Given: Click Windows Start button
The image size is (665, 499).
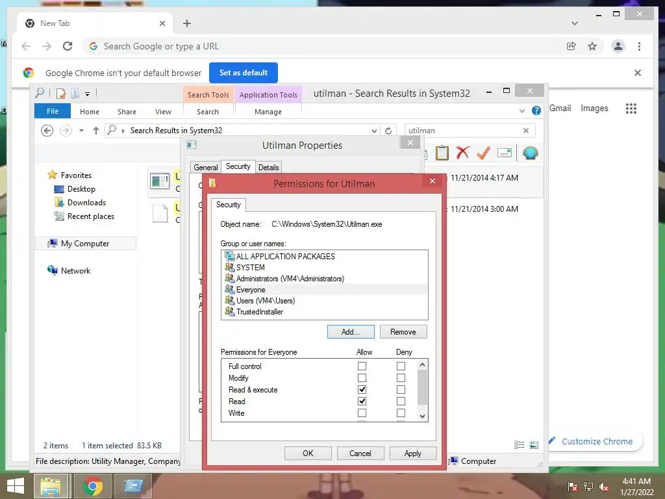Looking at the screenshot, I should (x=16, y=486).
